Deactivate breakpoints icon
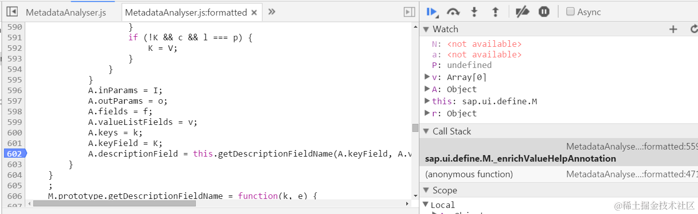This screenshot has height=214, width=698. [522, 12]
